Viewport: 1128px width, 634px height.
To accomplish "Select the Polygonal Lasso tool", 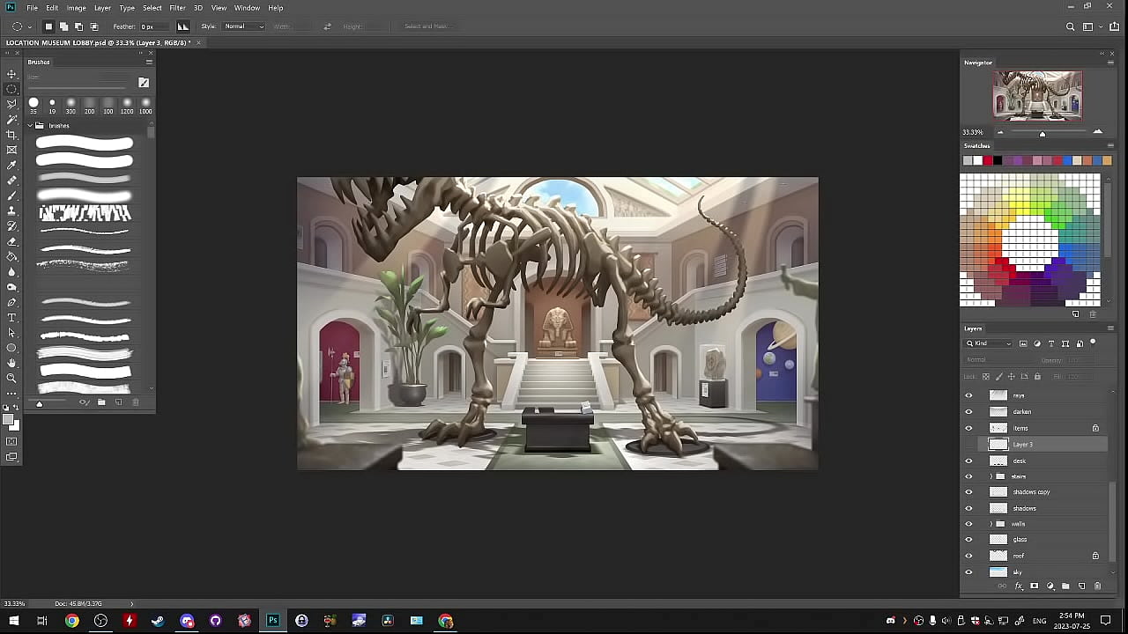I will [11, 104].
